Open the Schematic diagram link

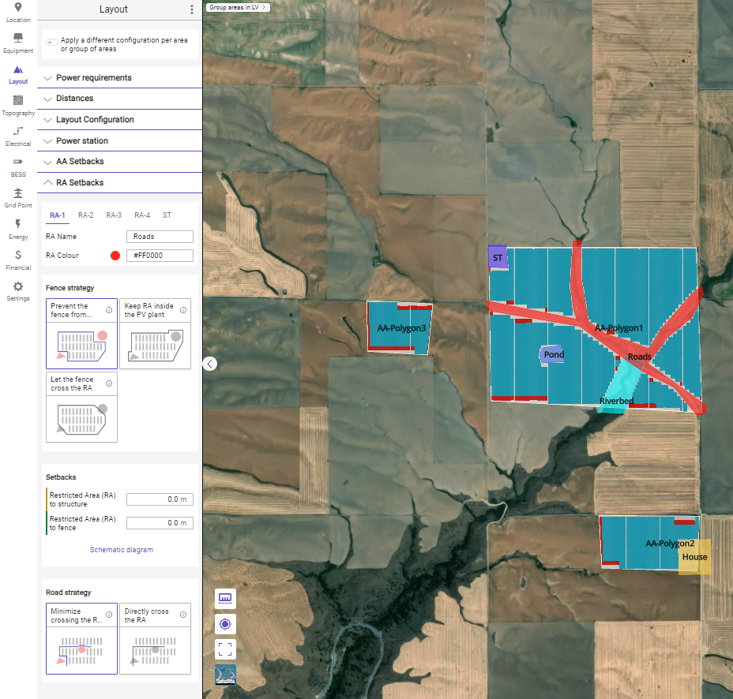point(122,550)
